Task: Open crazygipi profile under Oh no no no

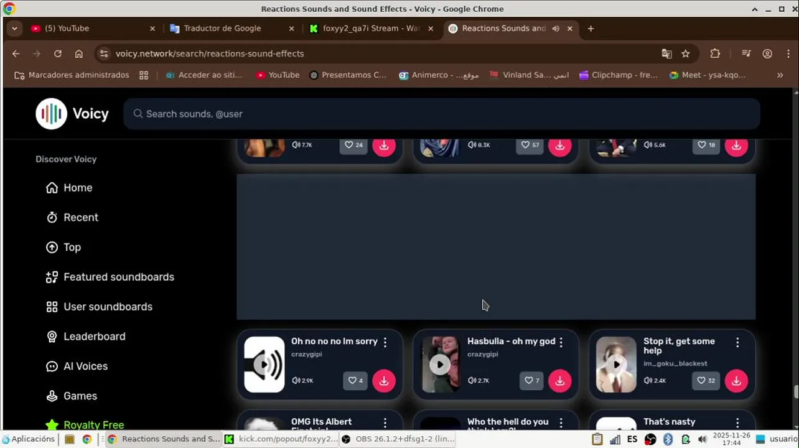Action: [x=307, y=355]
